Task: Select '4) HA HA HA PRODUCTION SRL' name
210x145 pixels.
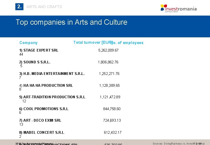Action: coord(46,85)
